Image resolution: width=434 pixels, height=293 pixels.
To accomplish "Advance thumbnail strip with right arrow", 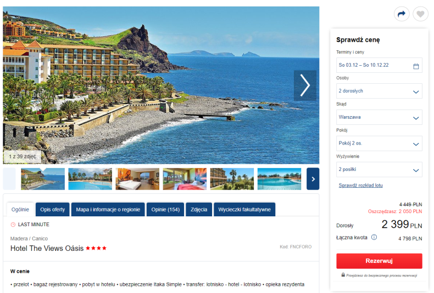I will [x=313, y=179].
